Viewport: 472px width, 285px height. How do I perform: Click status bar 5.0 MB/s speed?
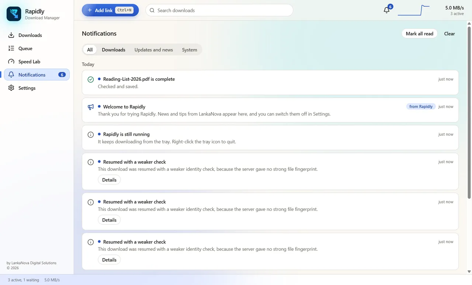click(52, 280)
